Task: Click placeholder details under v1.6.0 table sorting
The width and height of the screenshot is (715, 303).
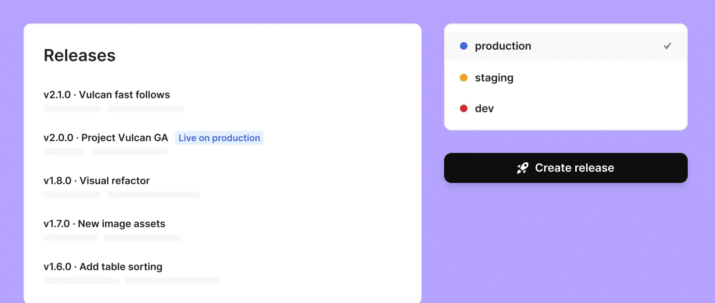Action: pos(131,280)
